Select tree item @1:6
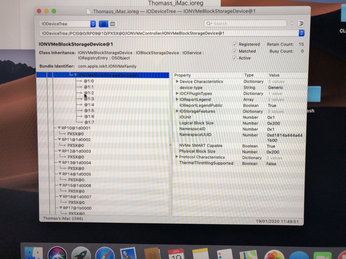This screenshot has height=259, width=346. (89, 116)
